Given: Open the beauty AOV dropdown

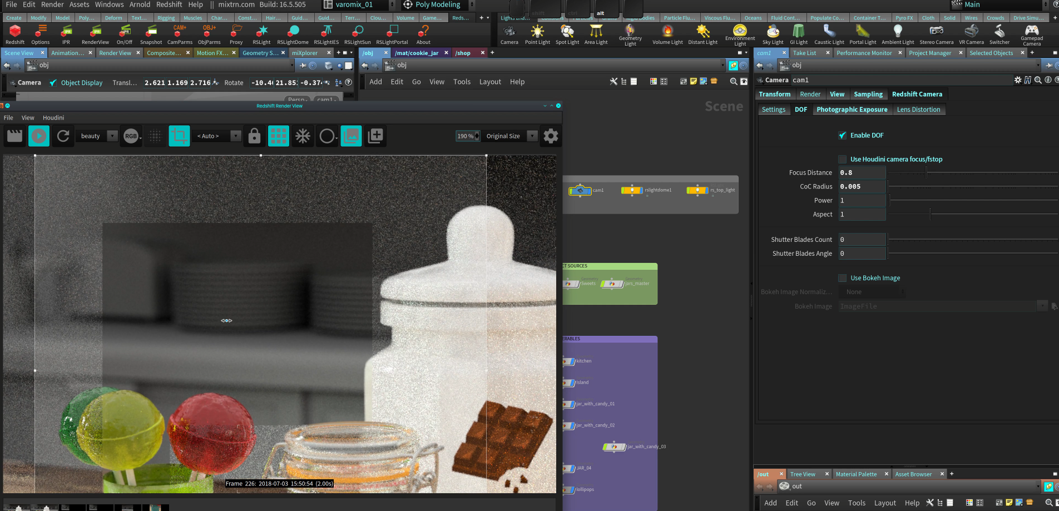Looking at the screenshot, I should coord(112,136).
